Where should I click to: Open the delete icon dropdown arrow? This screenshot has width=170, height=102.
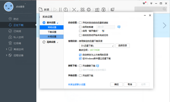78,11
